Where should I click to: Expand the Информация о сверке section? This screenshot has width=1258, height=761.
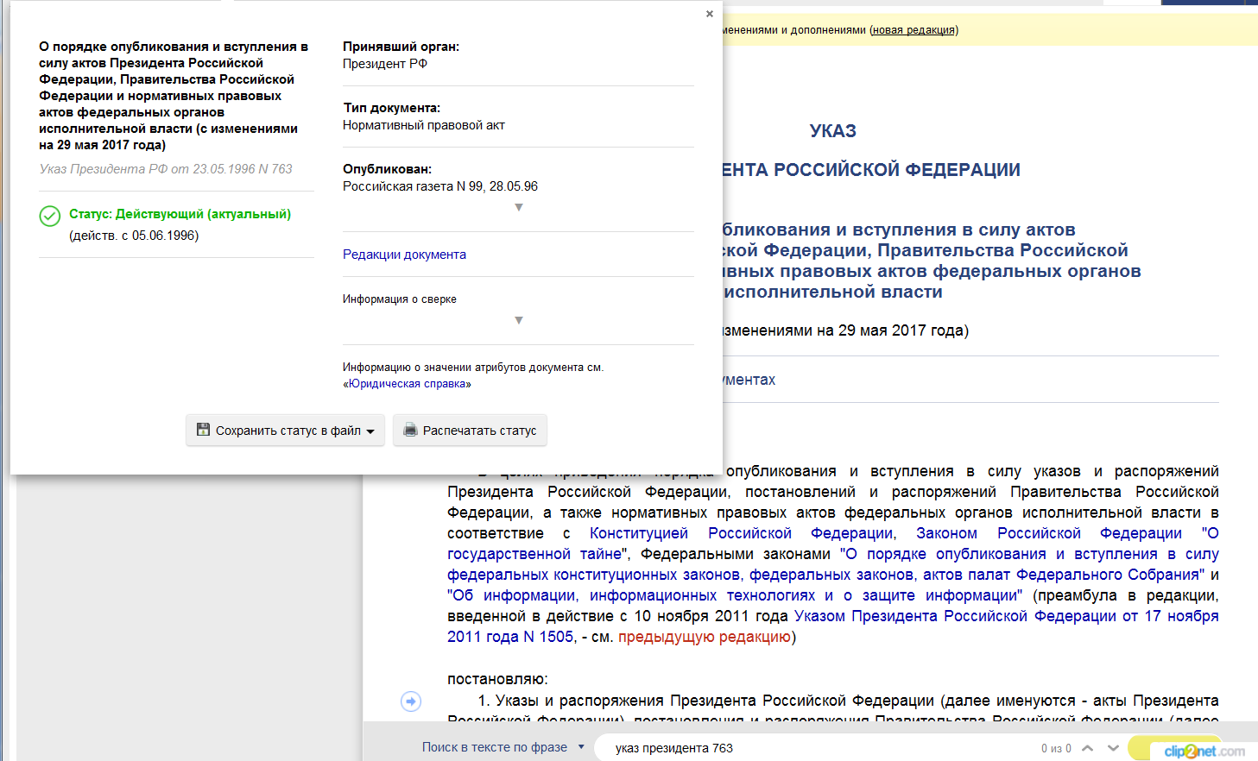click(x=519, y=320)
